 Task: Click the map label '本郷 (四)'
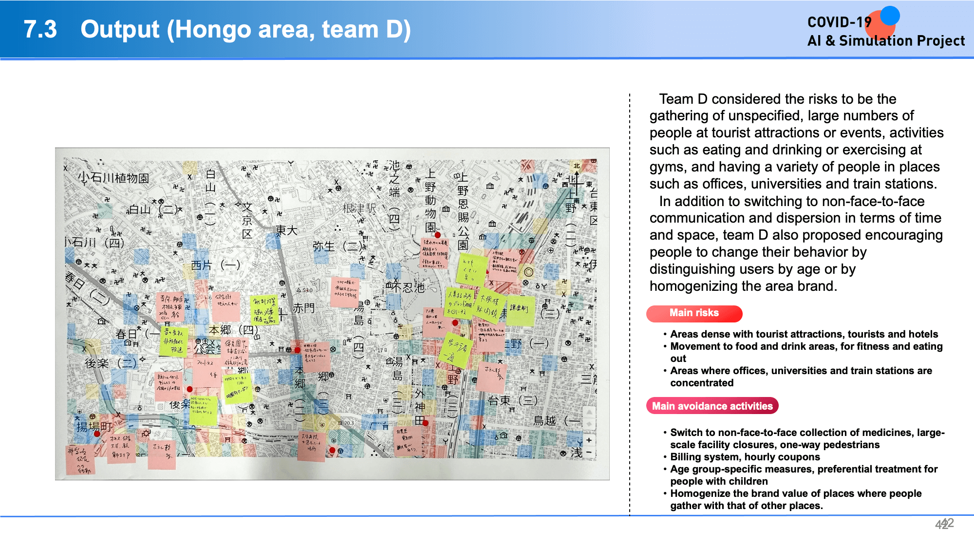tap(233, 330)
